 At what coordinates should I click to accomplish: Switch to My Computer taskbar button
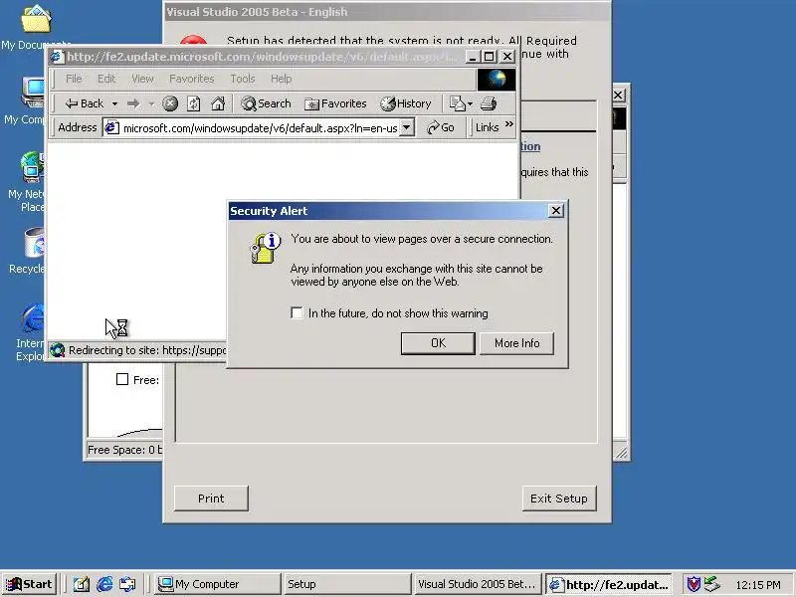point(217,584)
